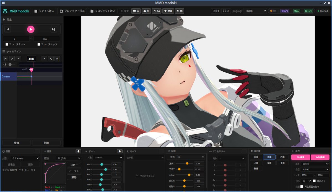Viewport: 332px width, 192px height.
Task: Go to previous keyframe button .<
Action: 12,58
